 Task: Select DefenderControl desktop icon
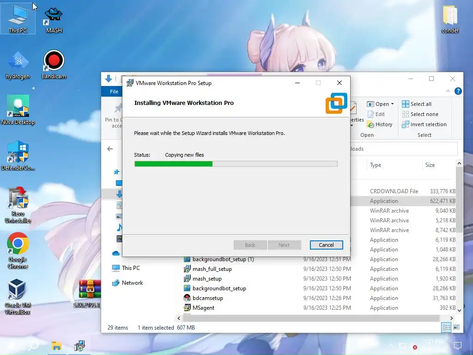click(x=18, y=156)
